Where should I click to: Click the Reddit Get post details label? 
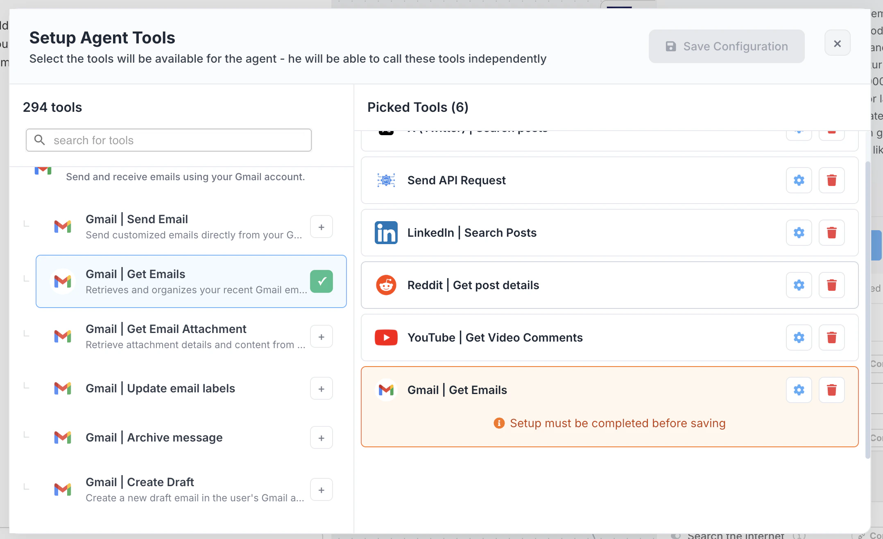click(473, 285)
